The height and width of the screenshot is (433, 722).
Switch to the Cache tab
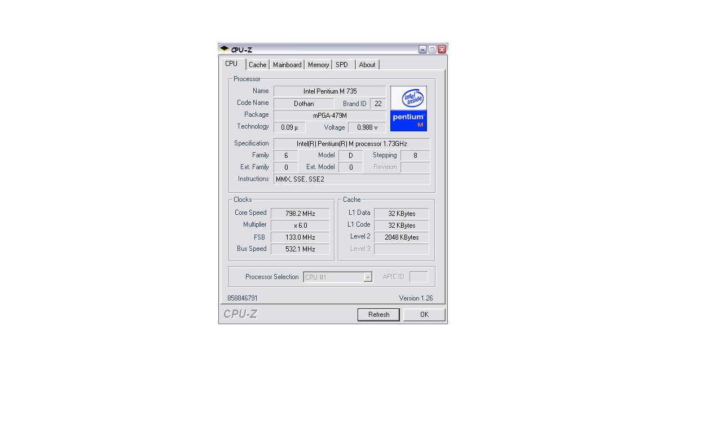258,65
